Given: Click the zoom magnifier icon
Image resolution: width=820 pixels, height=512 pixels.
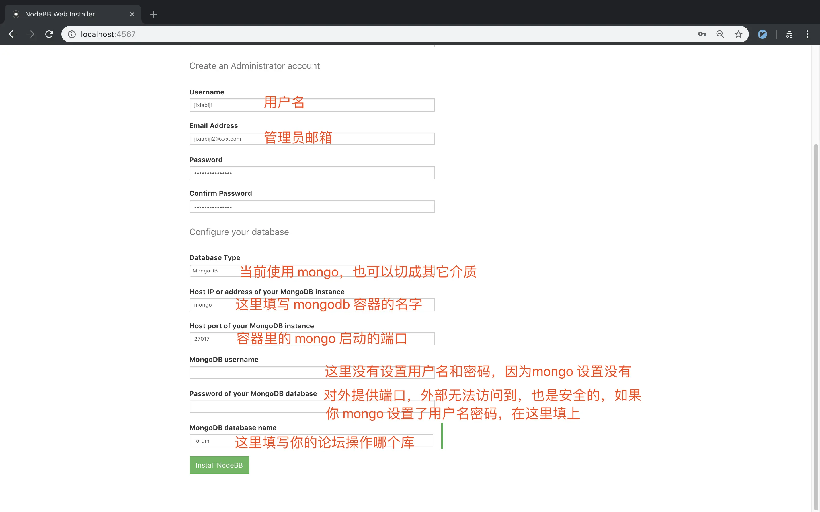Looking at the screenshot, I should (x=720, y=34).
